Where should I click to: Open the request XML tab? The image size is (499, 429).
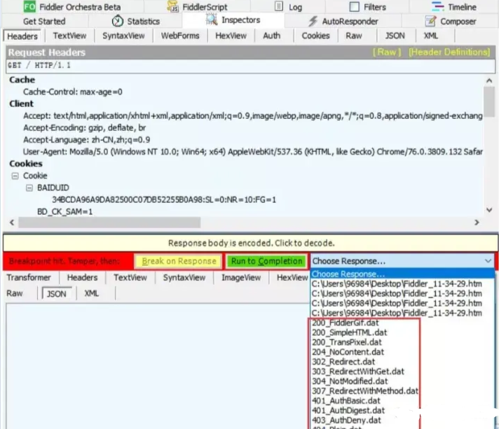[431, 36]
